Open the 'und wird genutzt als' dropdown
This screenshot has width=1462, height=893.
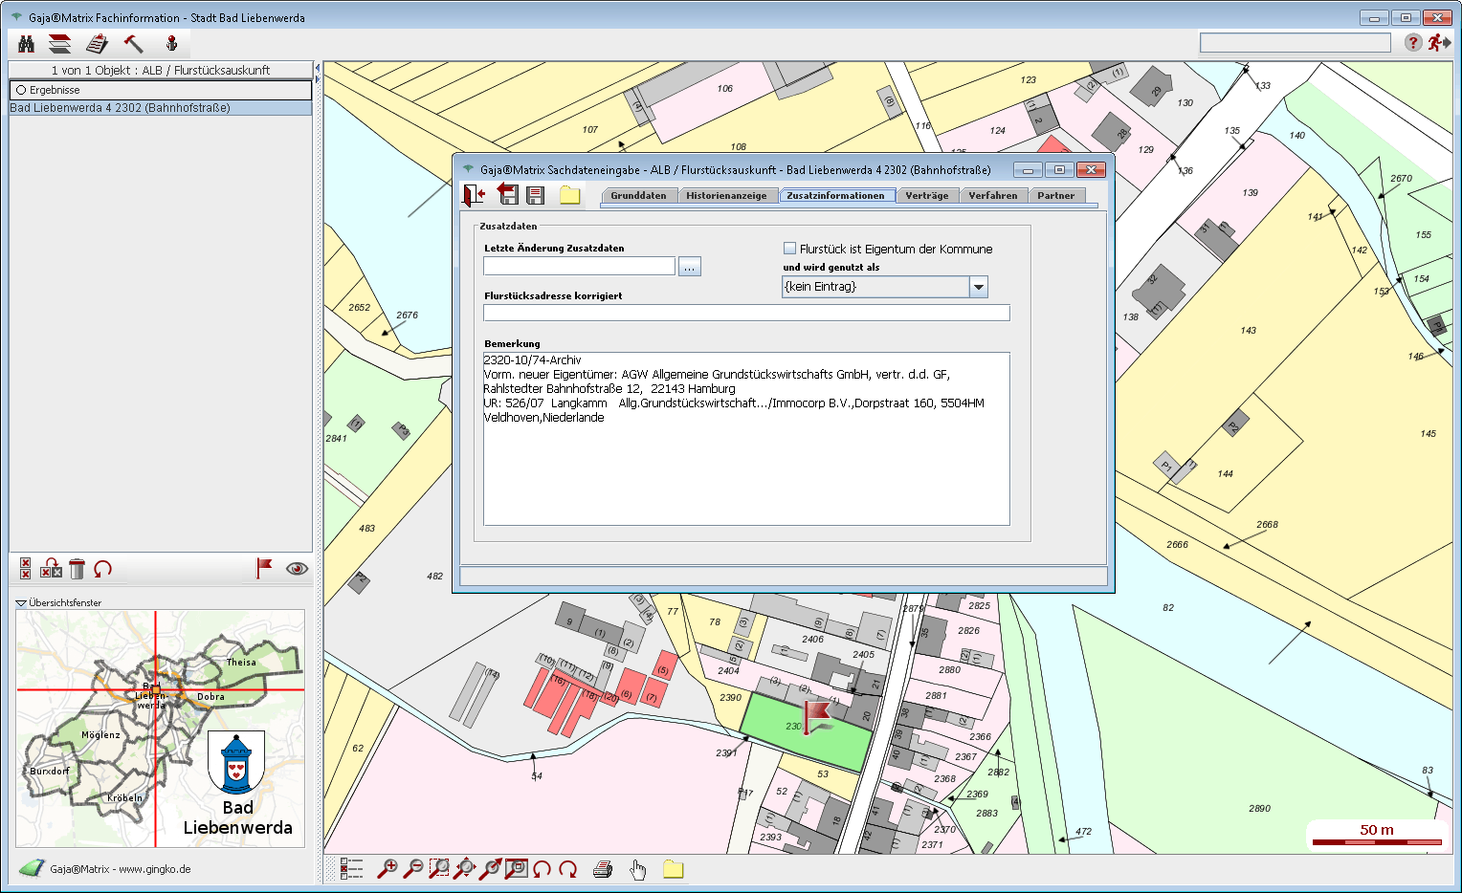pyautogui.click(x=978, y=287)
